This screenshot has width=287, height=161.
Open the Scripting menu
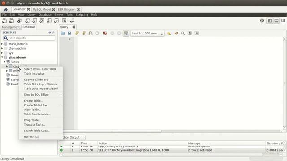pyautogui.click(x=82, y=15)
